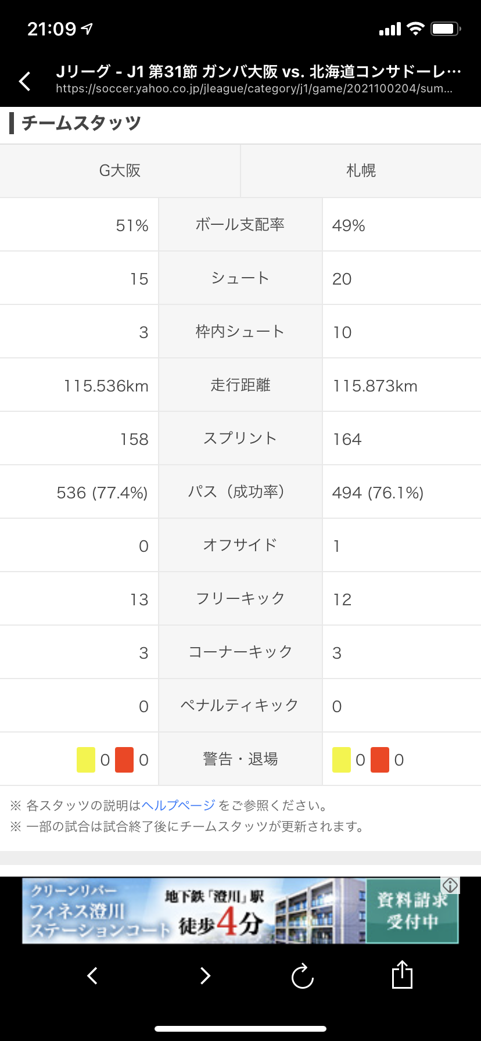Tap the 資料請求受付中 button on the ad
The width and height of the screenshot is (481, 1041).
pyautogui.click(x=412, y=910)
